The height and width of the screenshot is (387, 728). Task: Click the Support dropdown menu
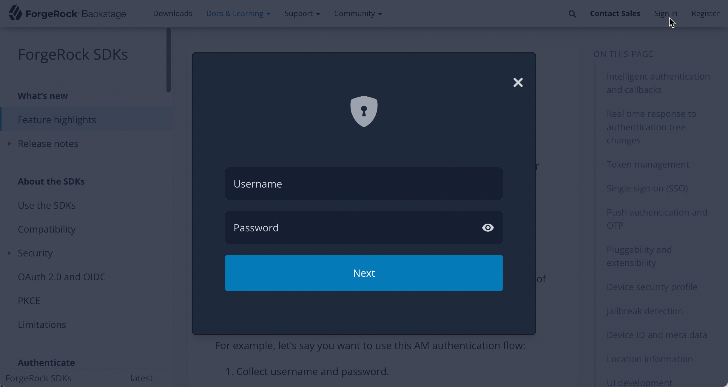[x=302, y=13]
